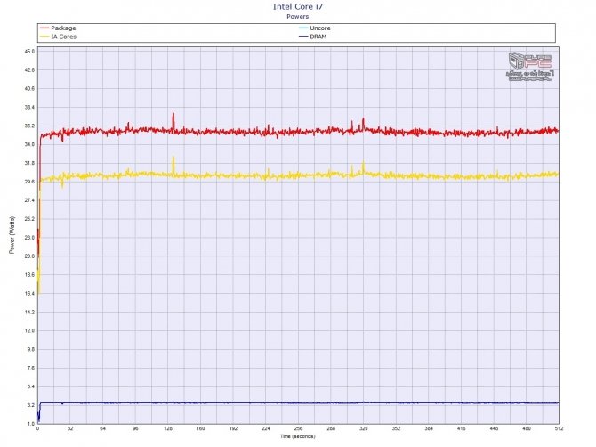Click the flat dark blue line near 3.2 watts
The width and height of the screenshot is (596, 447).
coord(298,403)
